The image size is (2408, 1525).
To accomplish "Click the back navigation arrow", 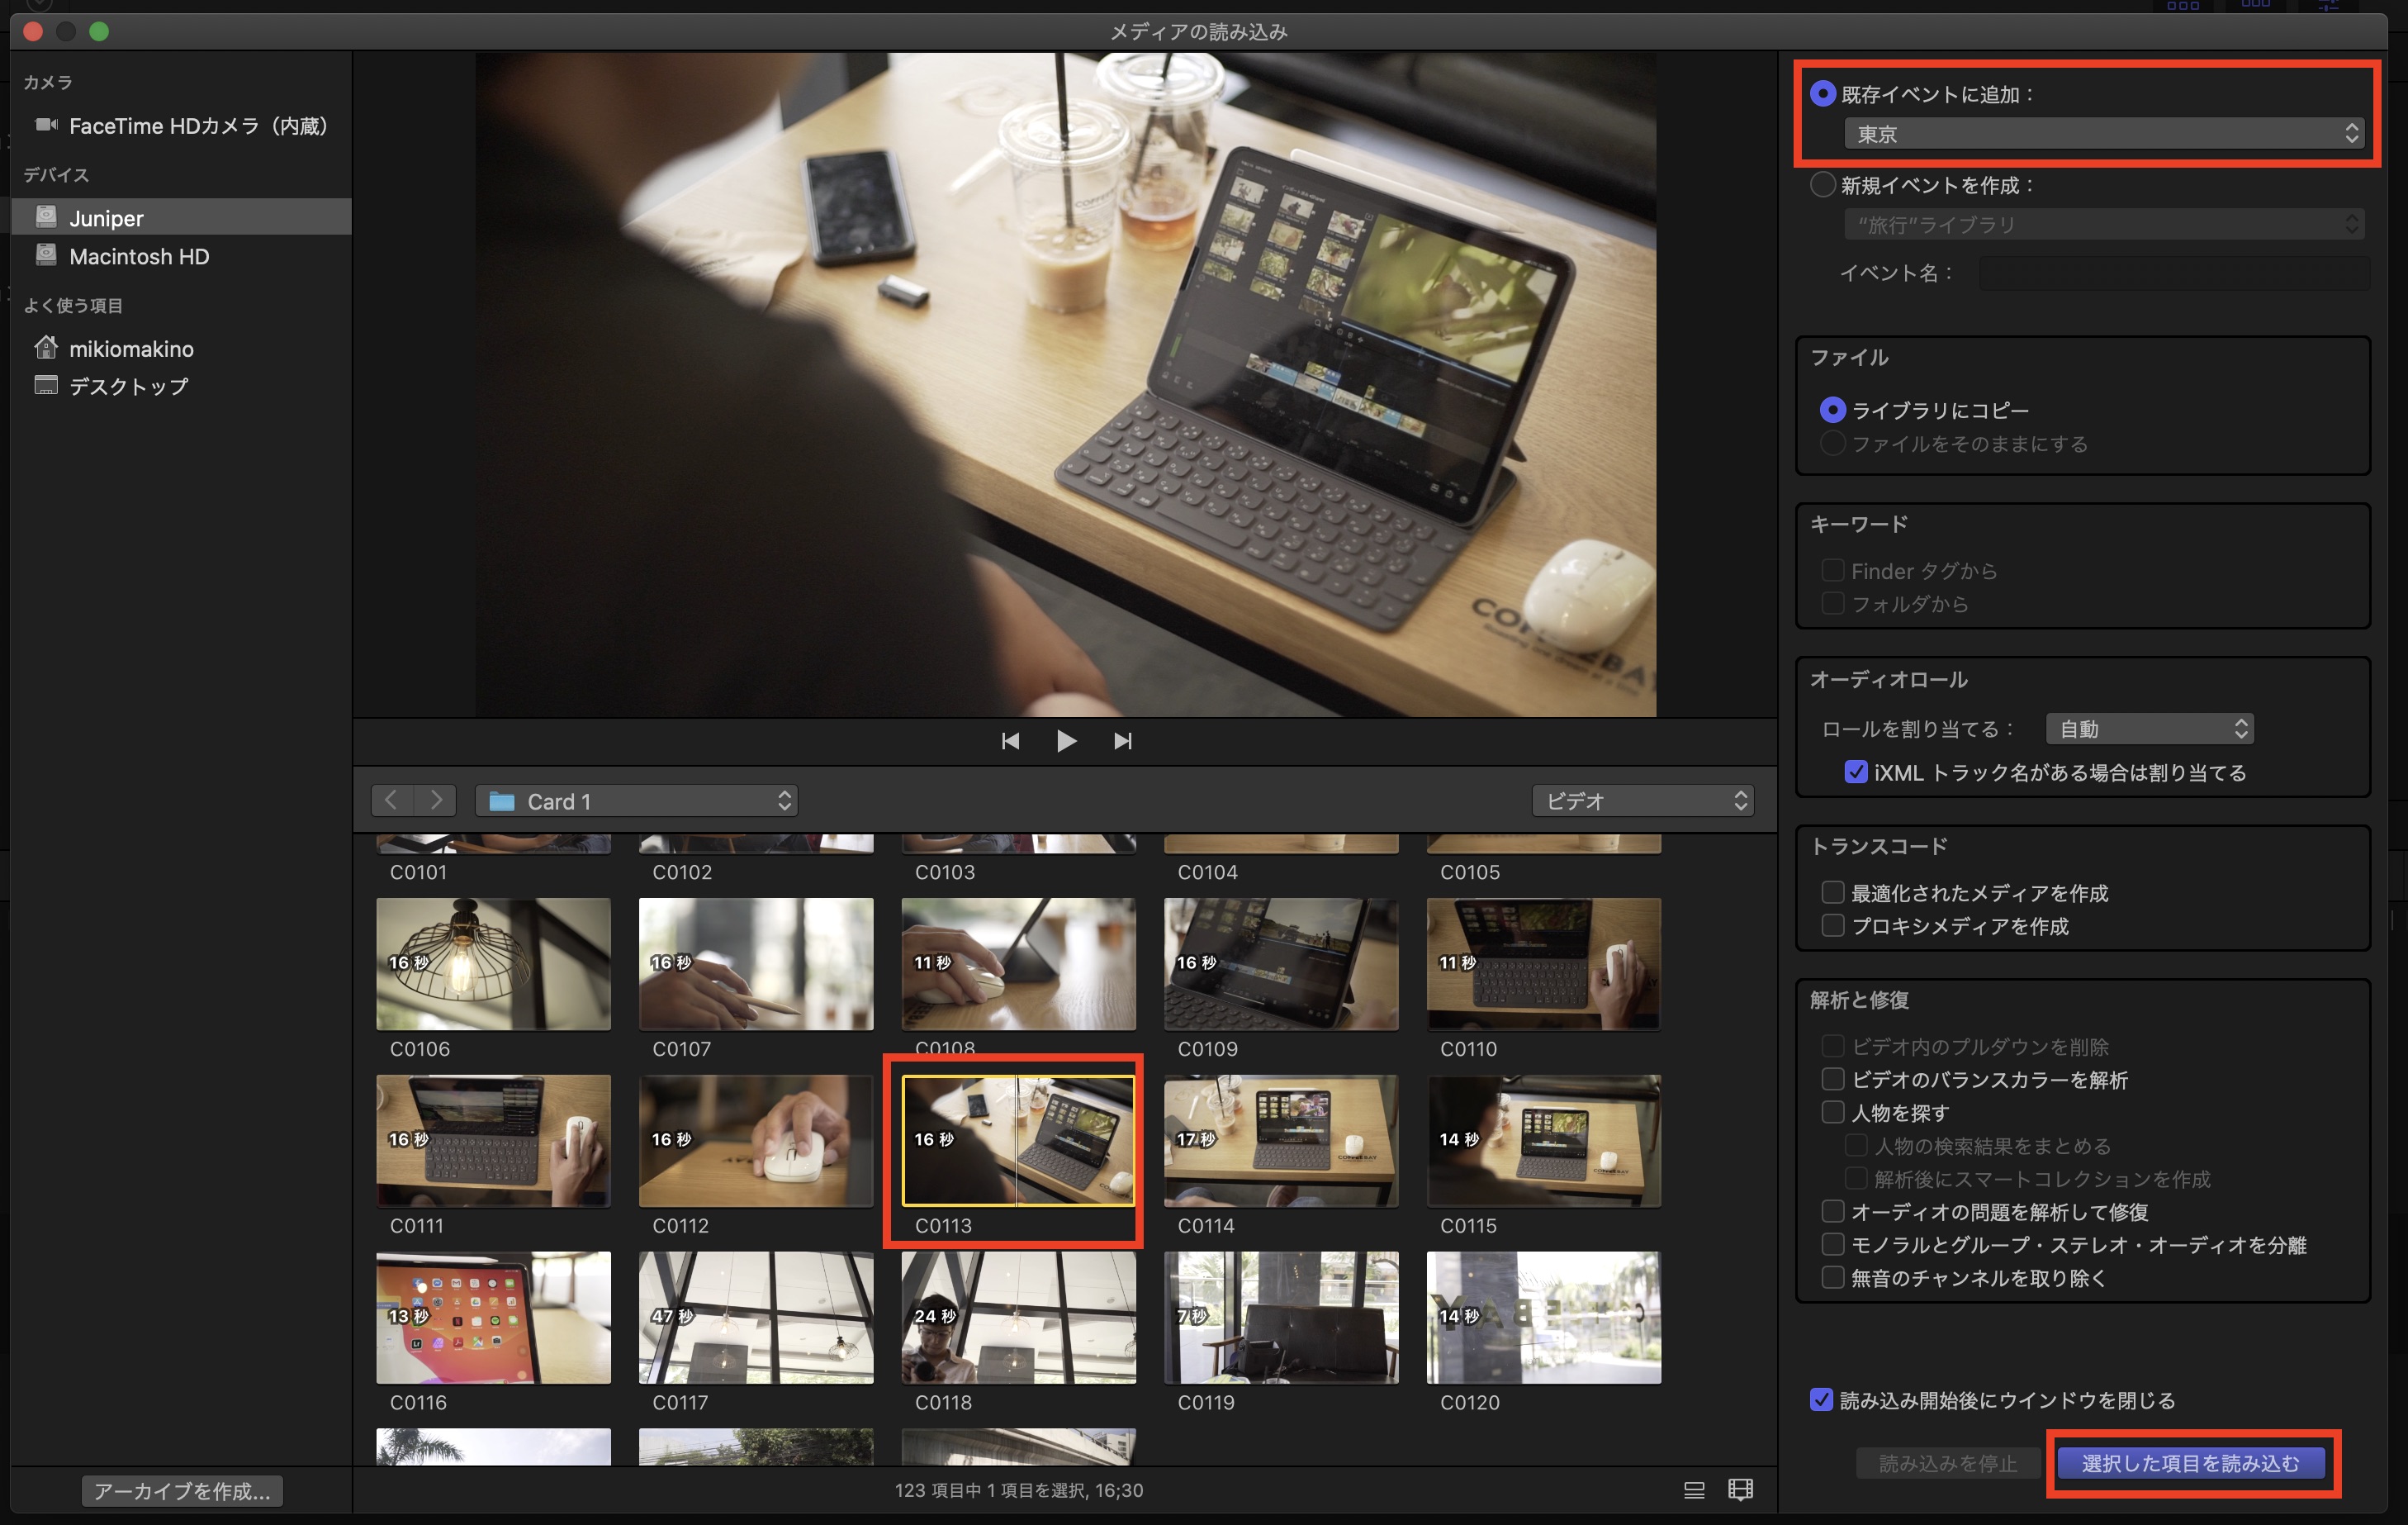I will (x=392, y=801).
